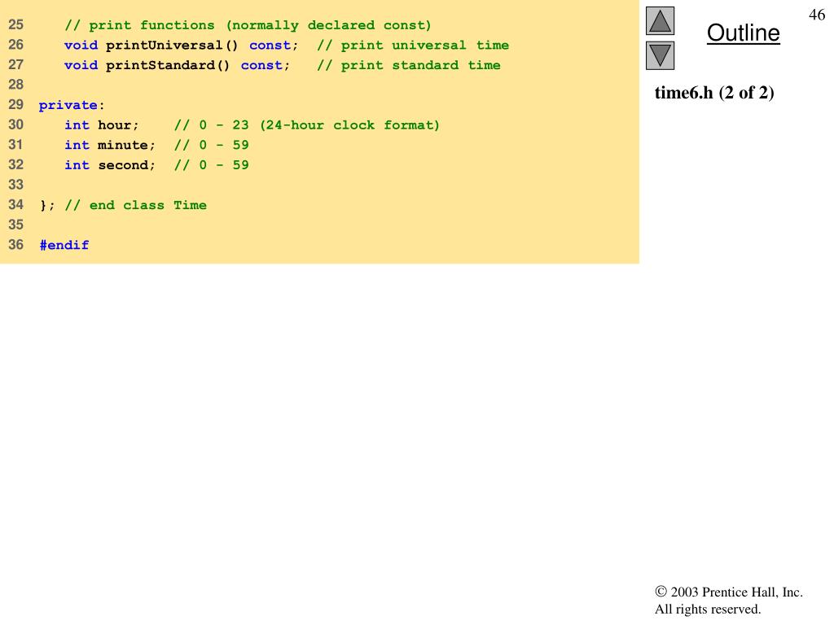834x625 pixels.
Task: Click the up arrow navigation button
Action: (x=660, y=20)
